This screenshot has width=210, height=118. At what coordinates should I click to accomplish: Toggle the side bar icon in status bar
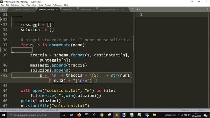pyautogui.click(x=3, y=110)
